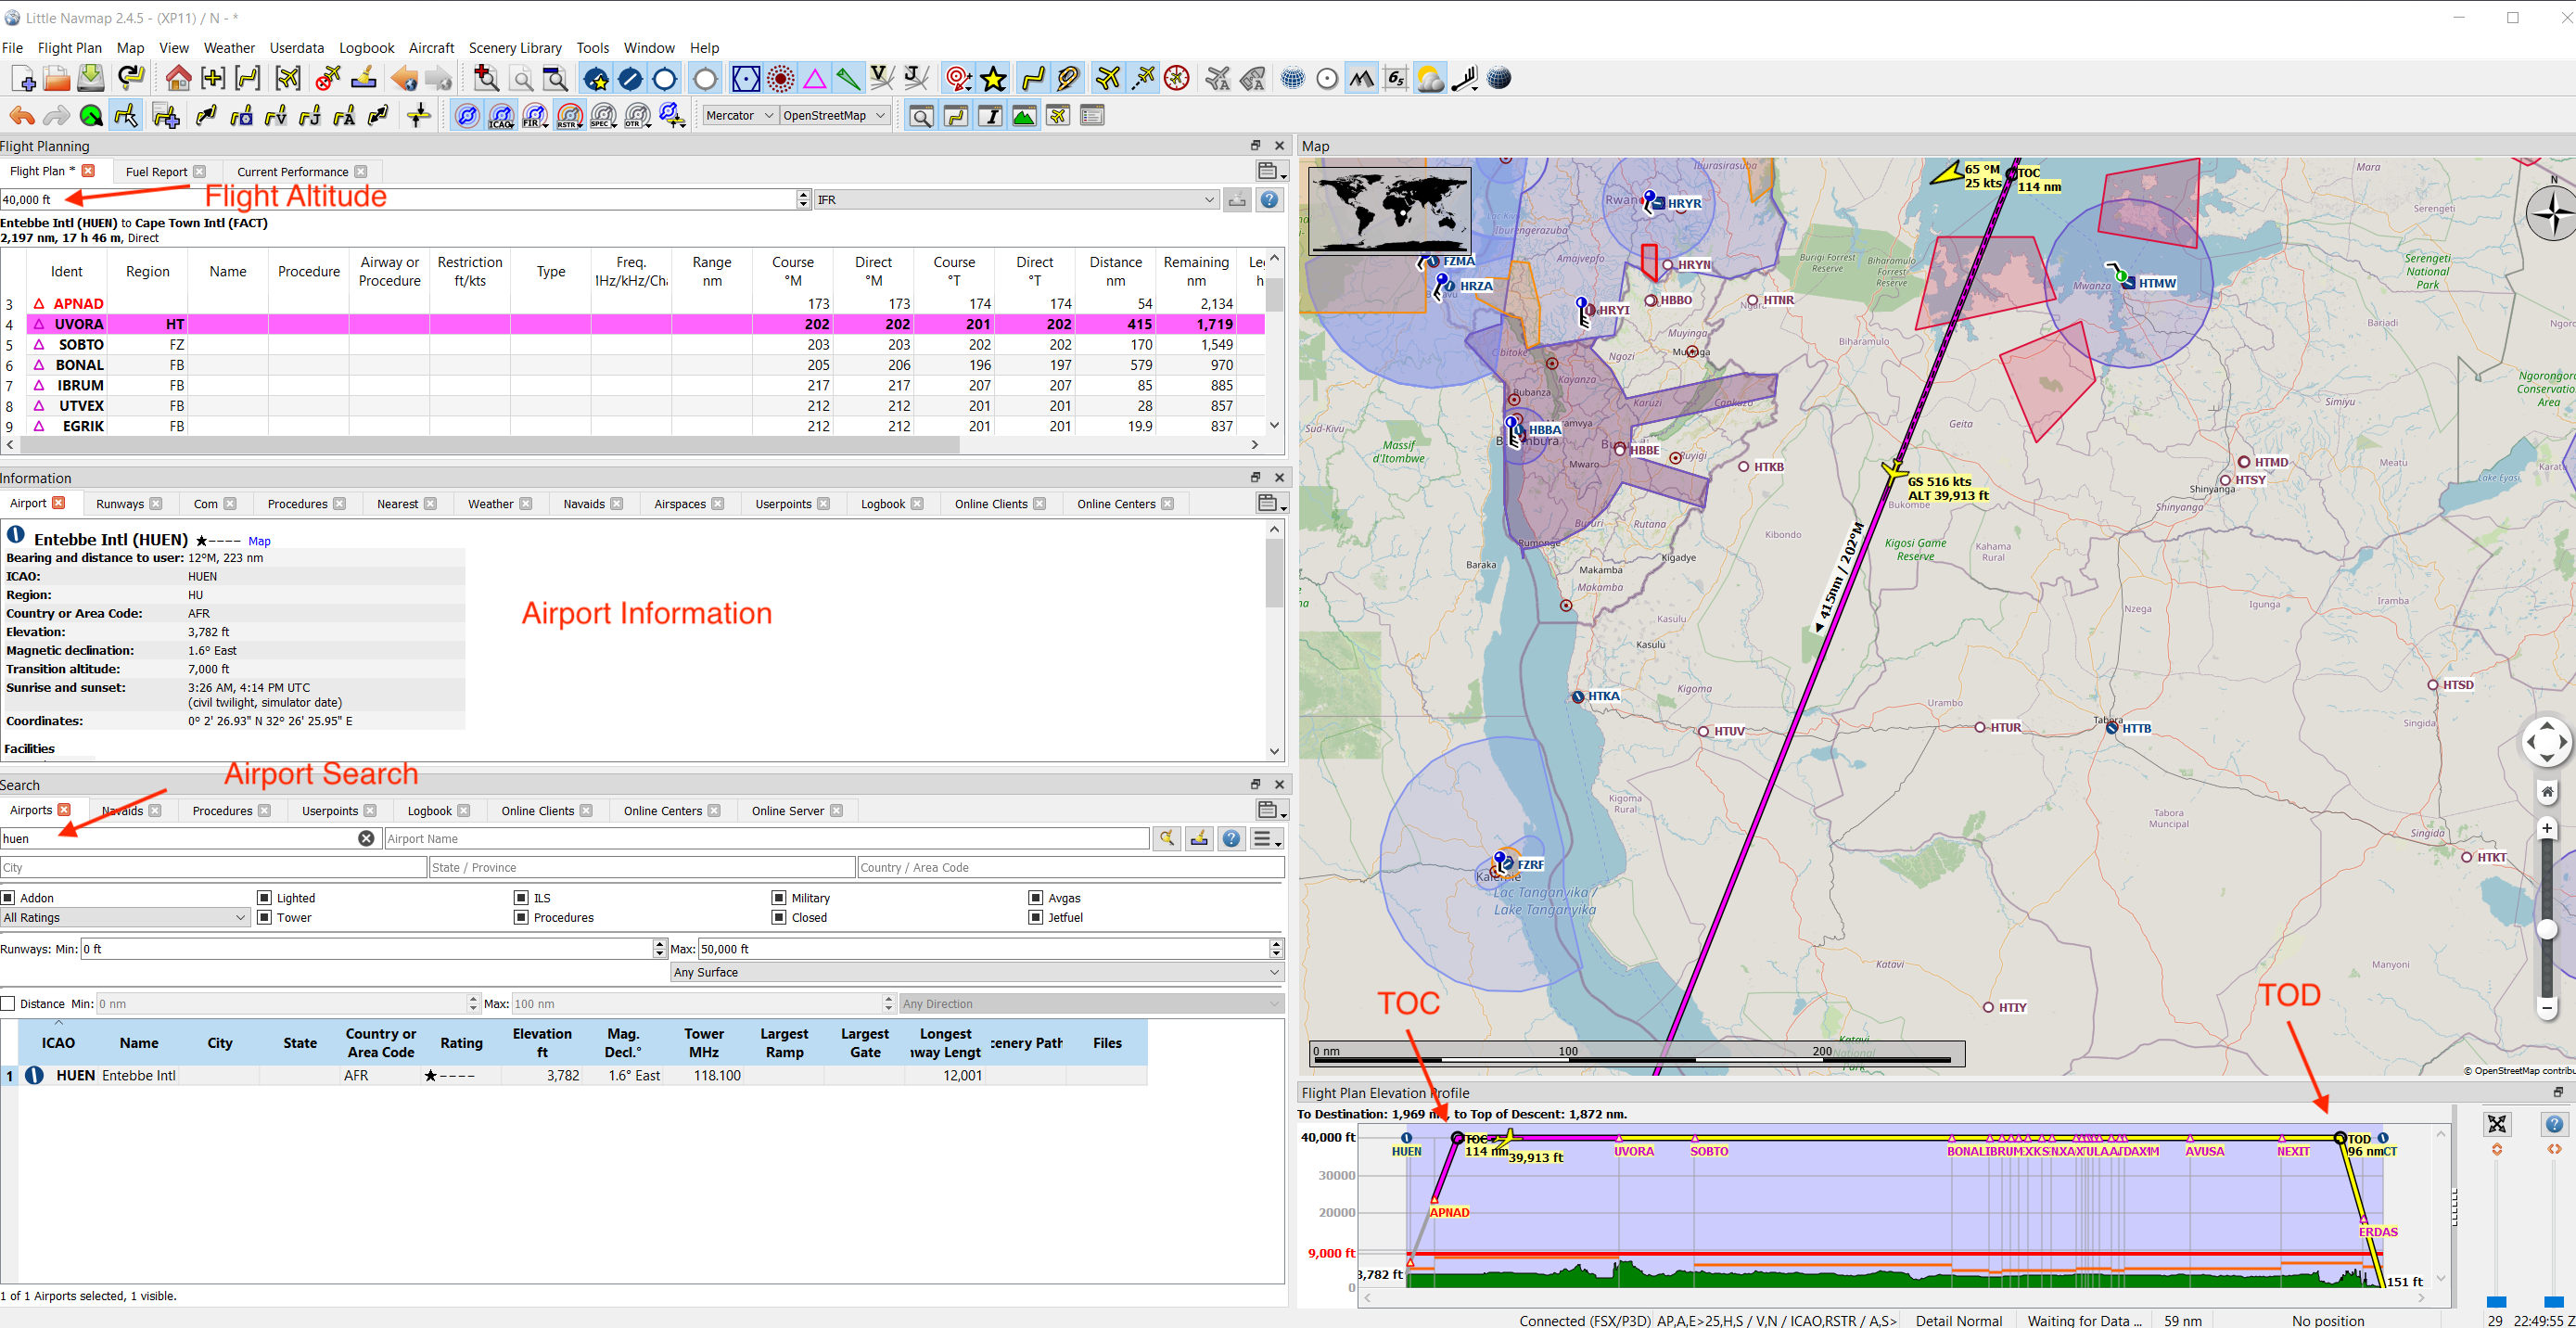2576x1328 pixels.
Task: Toggle the magenta triangle waypoints display icon
Action: [815, 78]
